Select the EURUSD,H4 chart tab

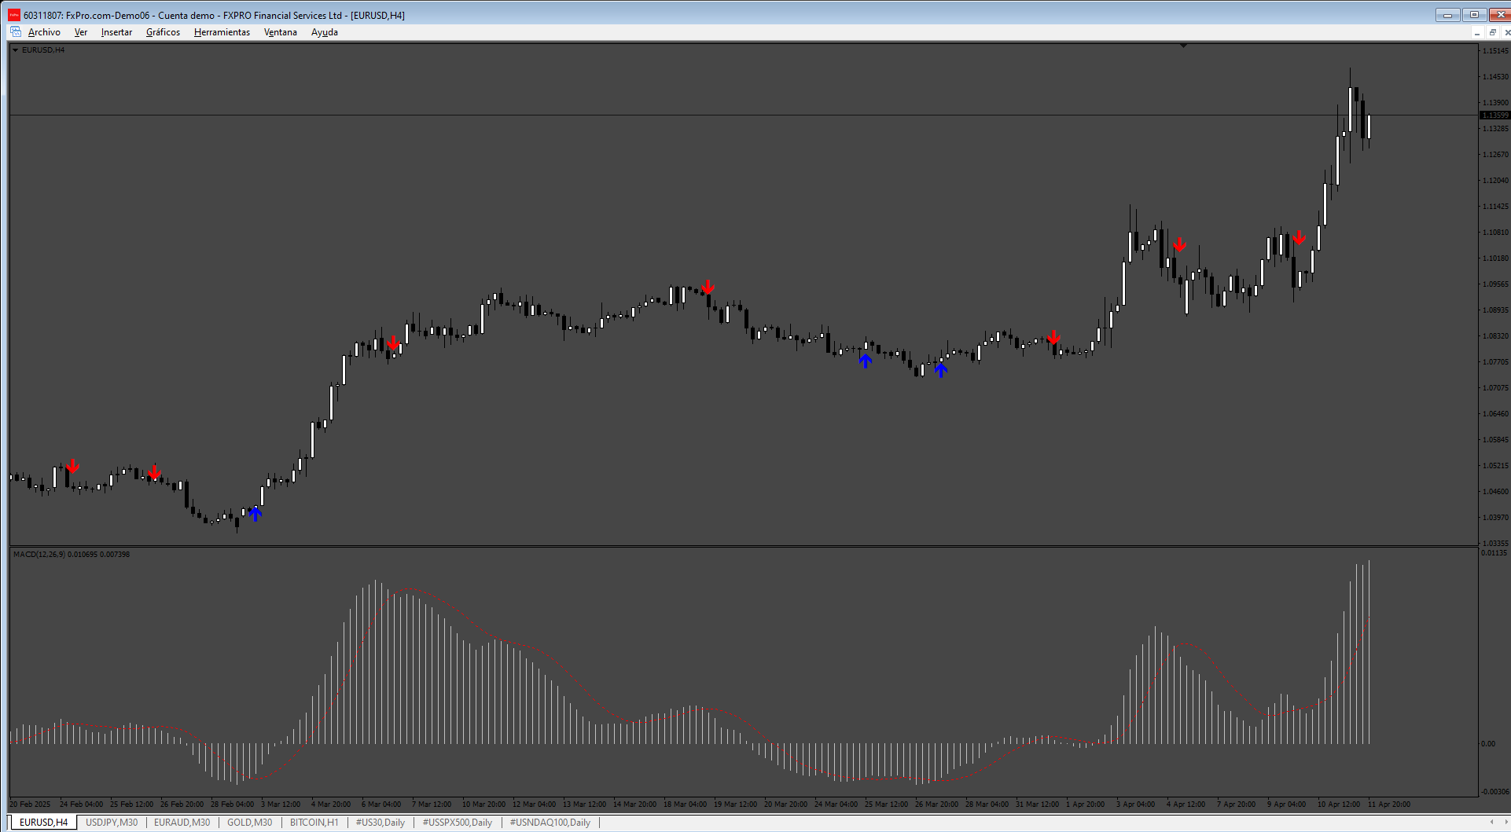coord(43,823)
